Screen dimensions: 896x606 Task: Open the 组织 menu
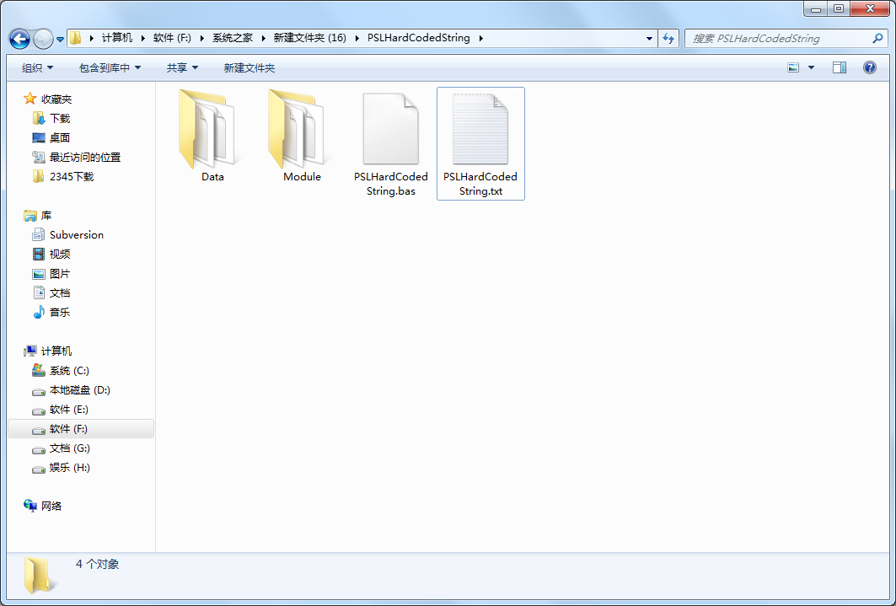[37, 68]
